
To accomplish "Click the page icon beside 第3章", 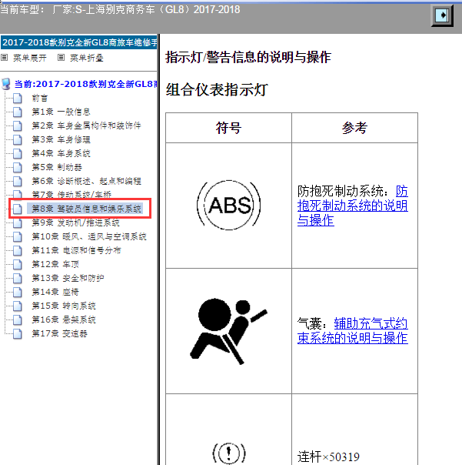I will click(x=18, y=139).
